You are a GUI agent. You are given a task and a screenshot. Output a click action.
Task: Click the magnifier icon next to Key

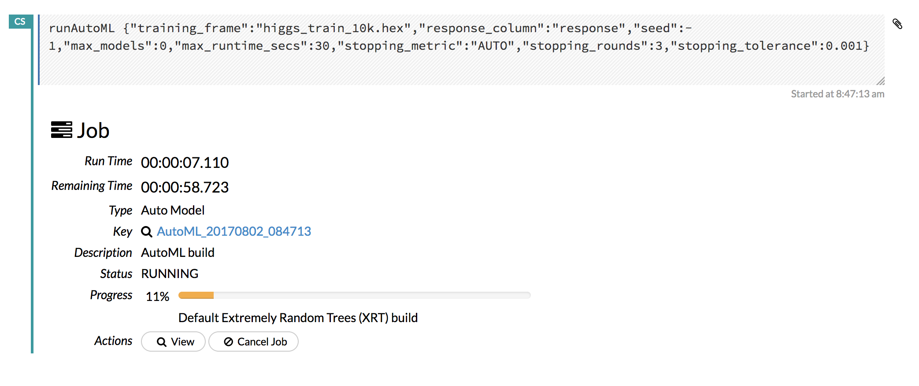pos(147,232)
